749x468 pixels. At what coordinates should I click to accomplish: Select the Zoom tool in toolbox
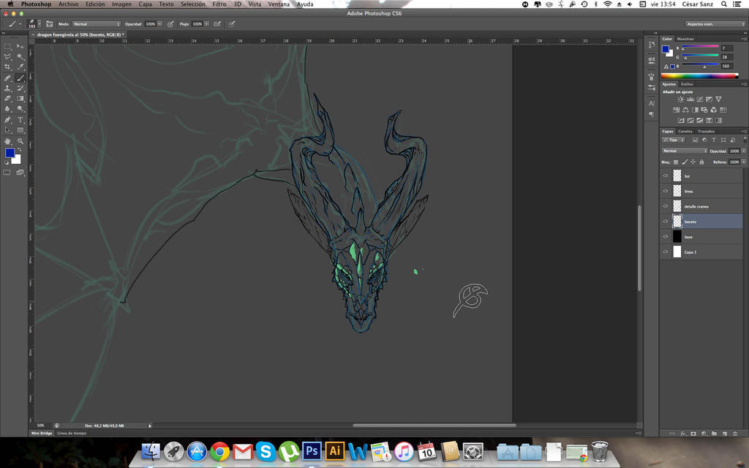(x=20, y=141)
